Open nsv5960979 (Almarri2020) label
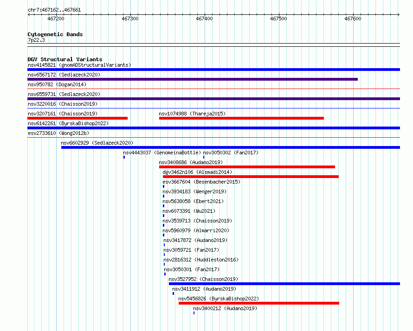The height and width of the screenshot is (331, 413). (x=196, y=230)
